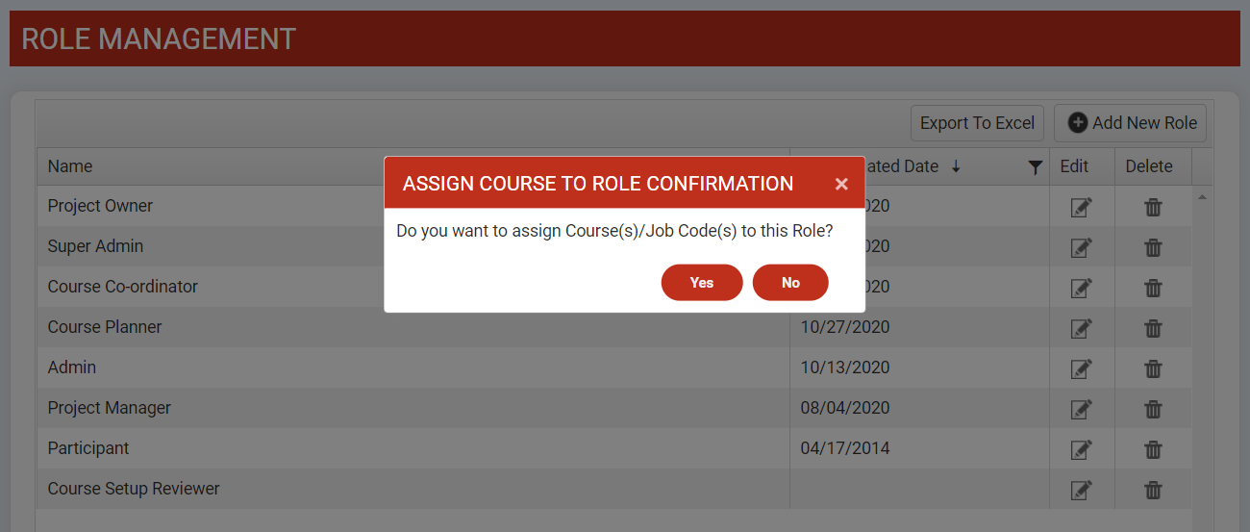Decline by clicking No
1250x532 pixels.
[x=790, y=283]
